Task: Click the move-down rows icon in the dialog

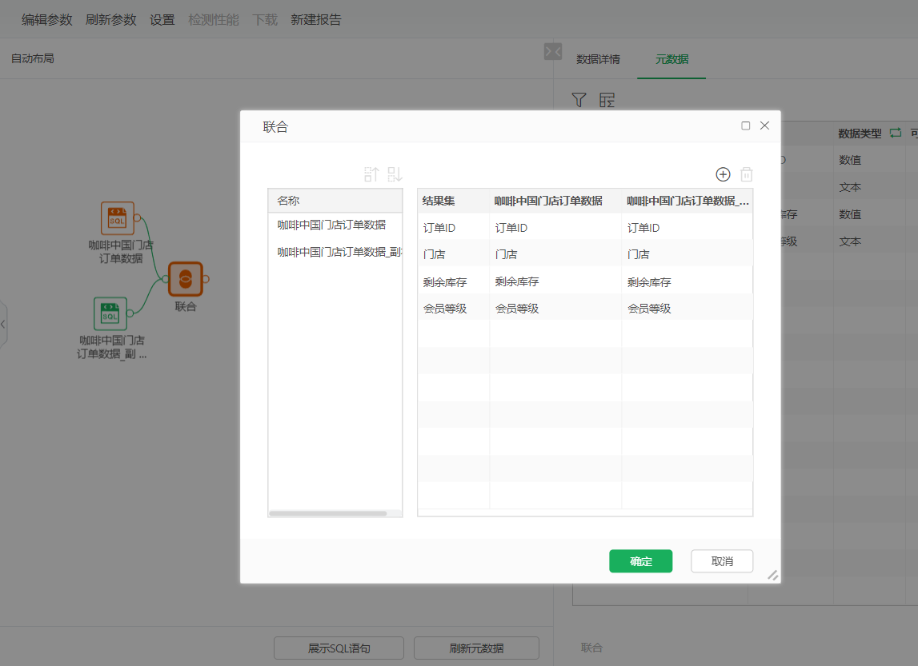Action: click(393, 173)
